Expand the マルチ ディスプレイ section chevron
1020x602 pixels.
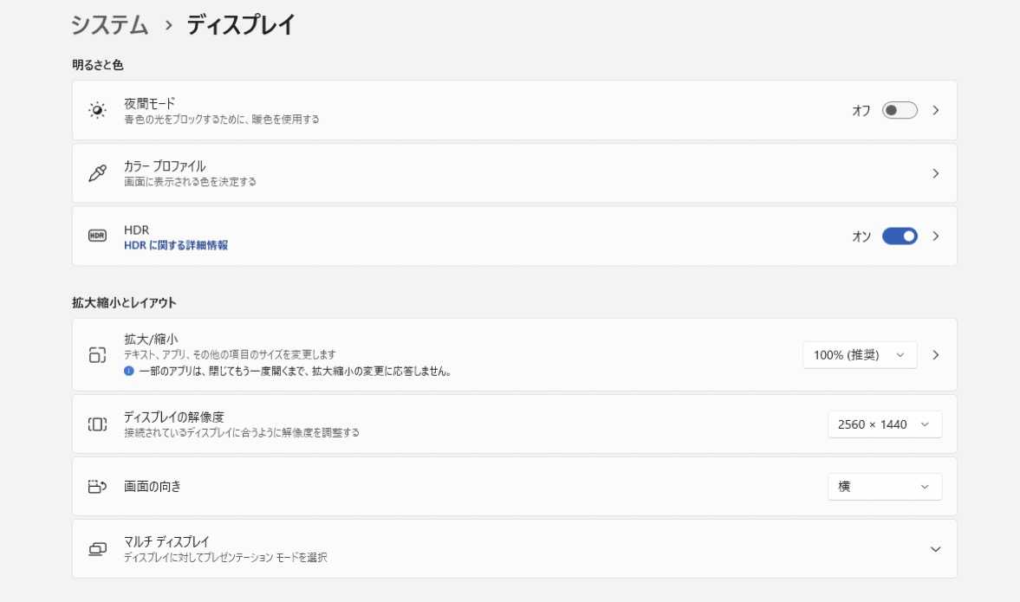coord(935,549)
